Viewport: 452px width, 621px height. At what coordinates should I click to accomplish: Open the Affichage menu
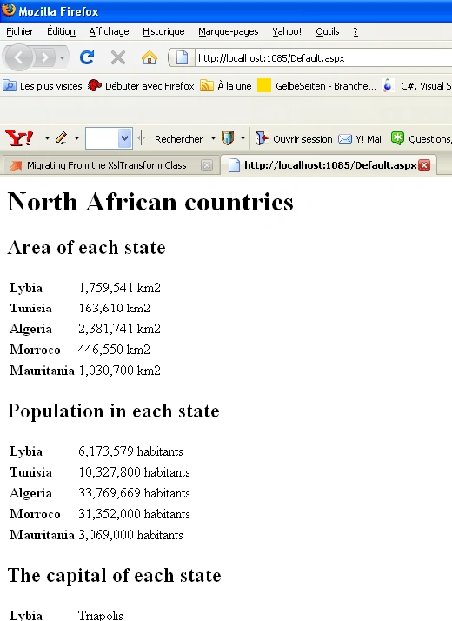click(x=109, y=31)
